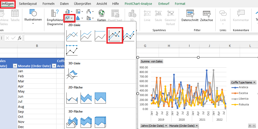258x129 pixels.
Task: Click the Liberica legend entry
Action: pos(240,99)
